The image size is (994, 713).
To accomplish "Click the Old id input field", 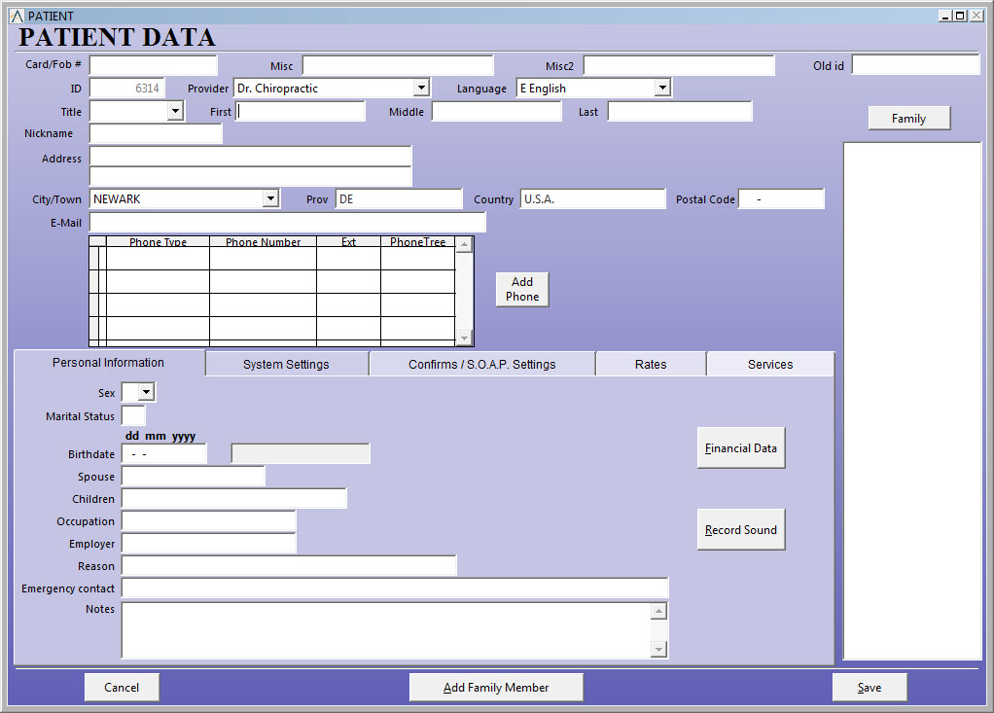I will click(916, 65).
